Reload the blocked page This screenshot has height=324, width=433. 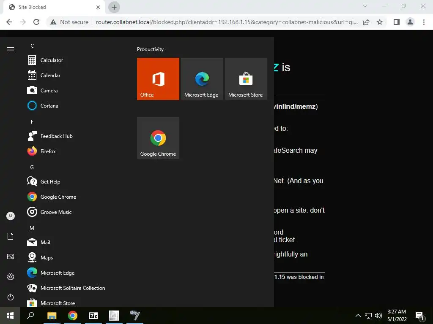tap(36, 22)
